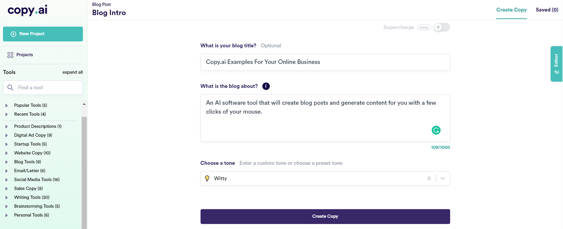The image size is (563, 229).
Task: Expand the Writing Tools category
Action: (6, 198)
